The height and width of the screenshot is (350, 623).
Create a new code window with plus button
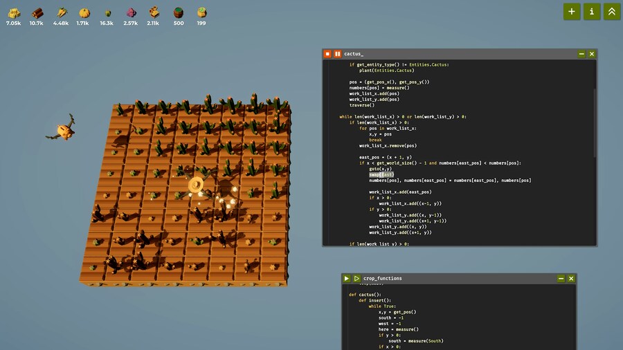coord(571,11)
